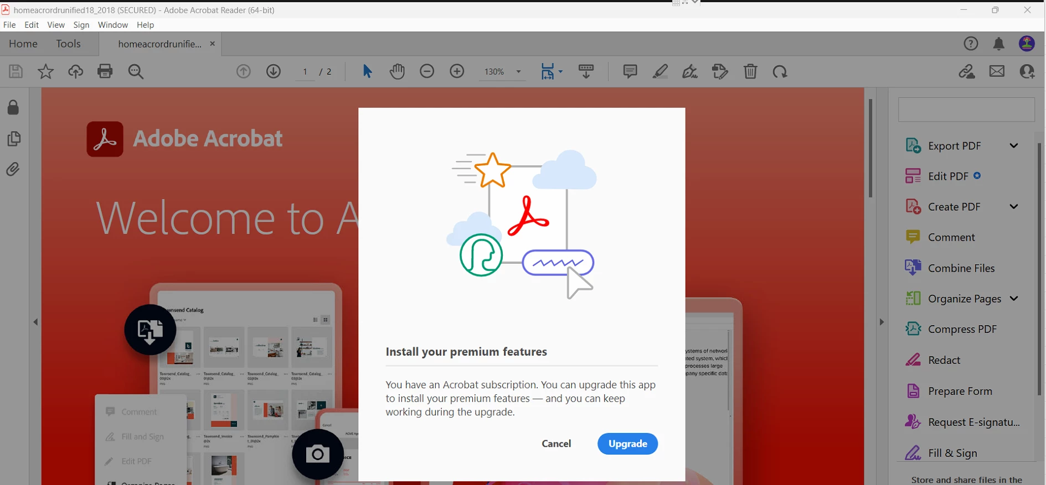Image resolution: width=1046 pixels, height=485 pixels.
Task: Go to previous page arrow
Action: pyautogui.click(x=244, y=71)
